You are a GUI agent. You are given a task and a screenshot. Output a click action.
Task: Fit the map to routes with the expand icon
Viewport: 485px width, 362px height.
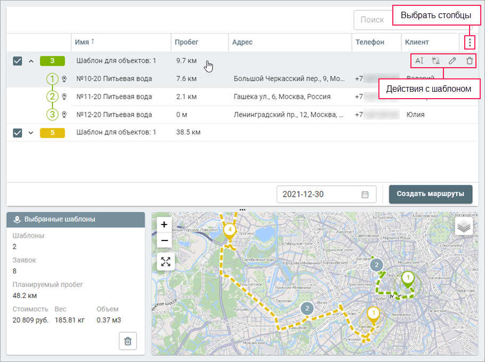pyautogui.click(x=166, y=261)
